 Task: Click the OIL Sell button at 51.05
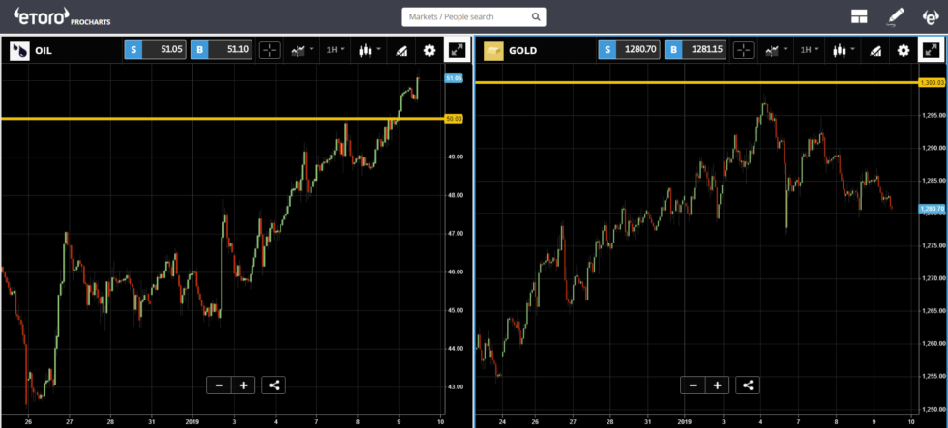coord(153,50)
